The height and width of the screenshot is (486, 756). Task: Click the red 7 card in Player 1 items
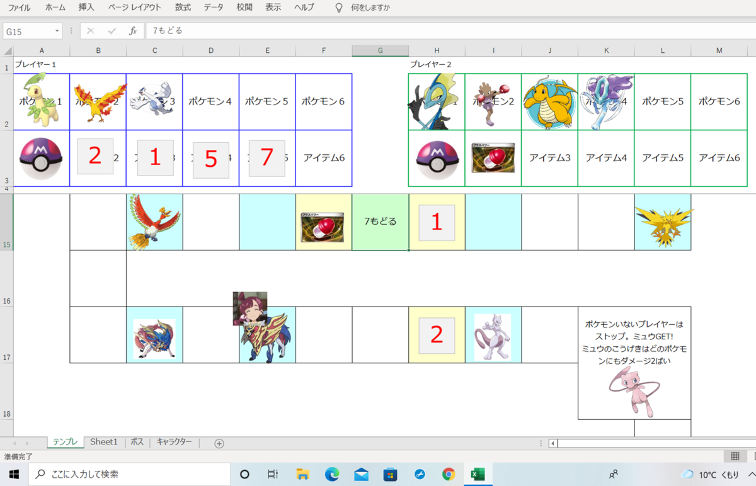(266, 157)
